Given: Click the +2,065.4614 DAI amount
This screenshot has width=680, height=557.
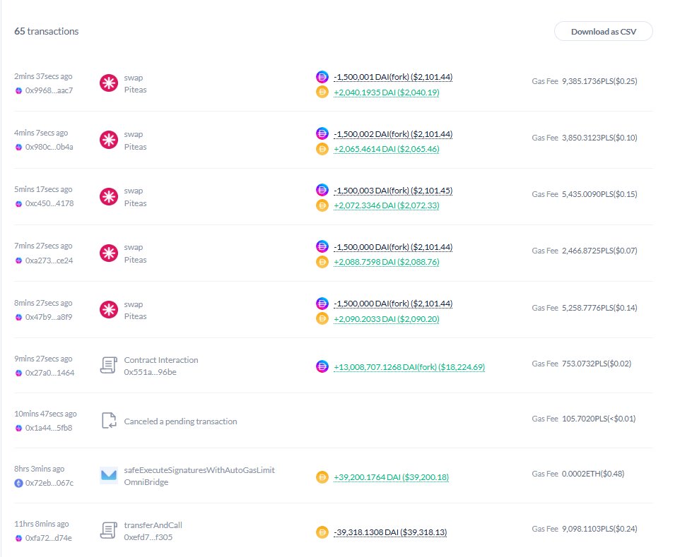Looking at the screenshot, I should (x=387, y=149).
